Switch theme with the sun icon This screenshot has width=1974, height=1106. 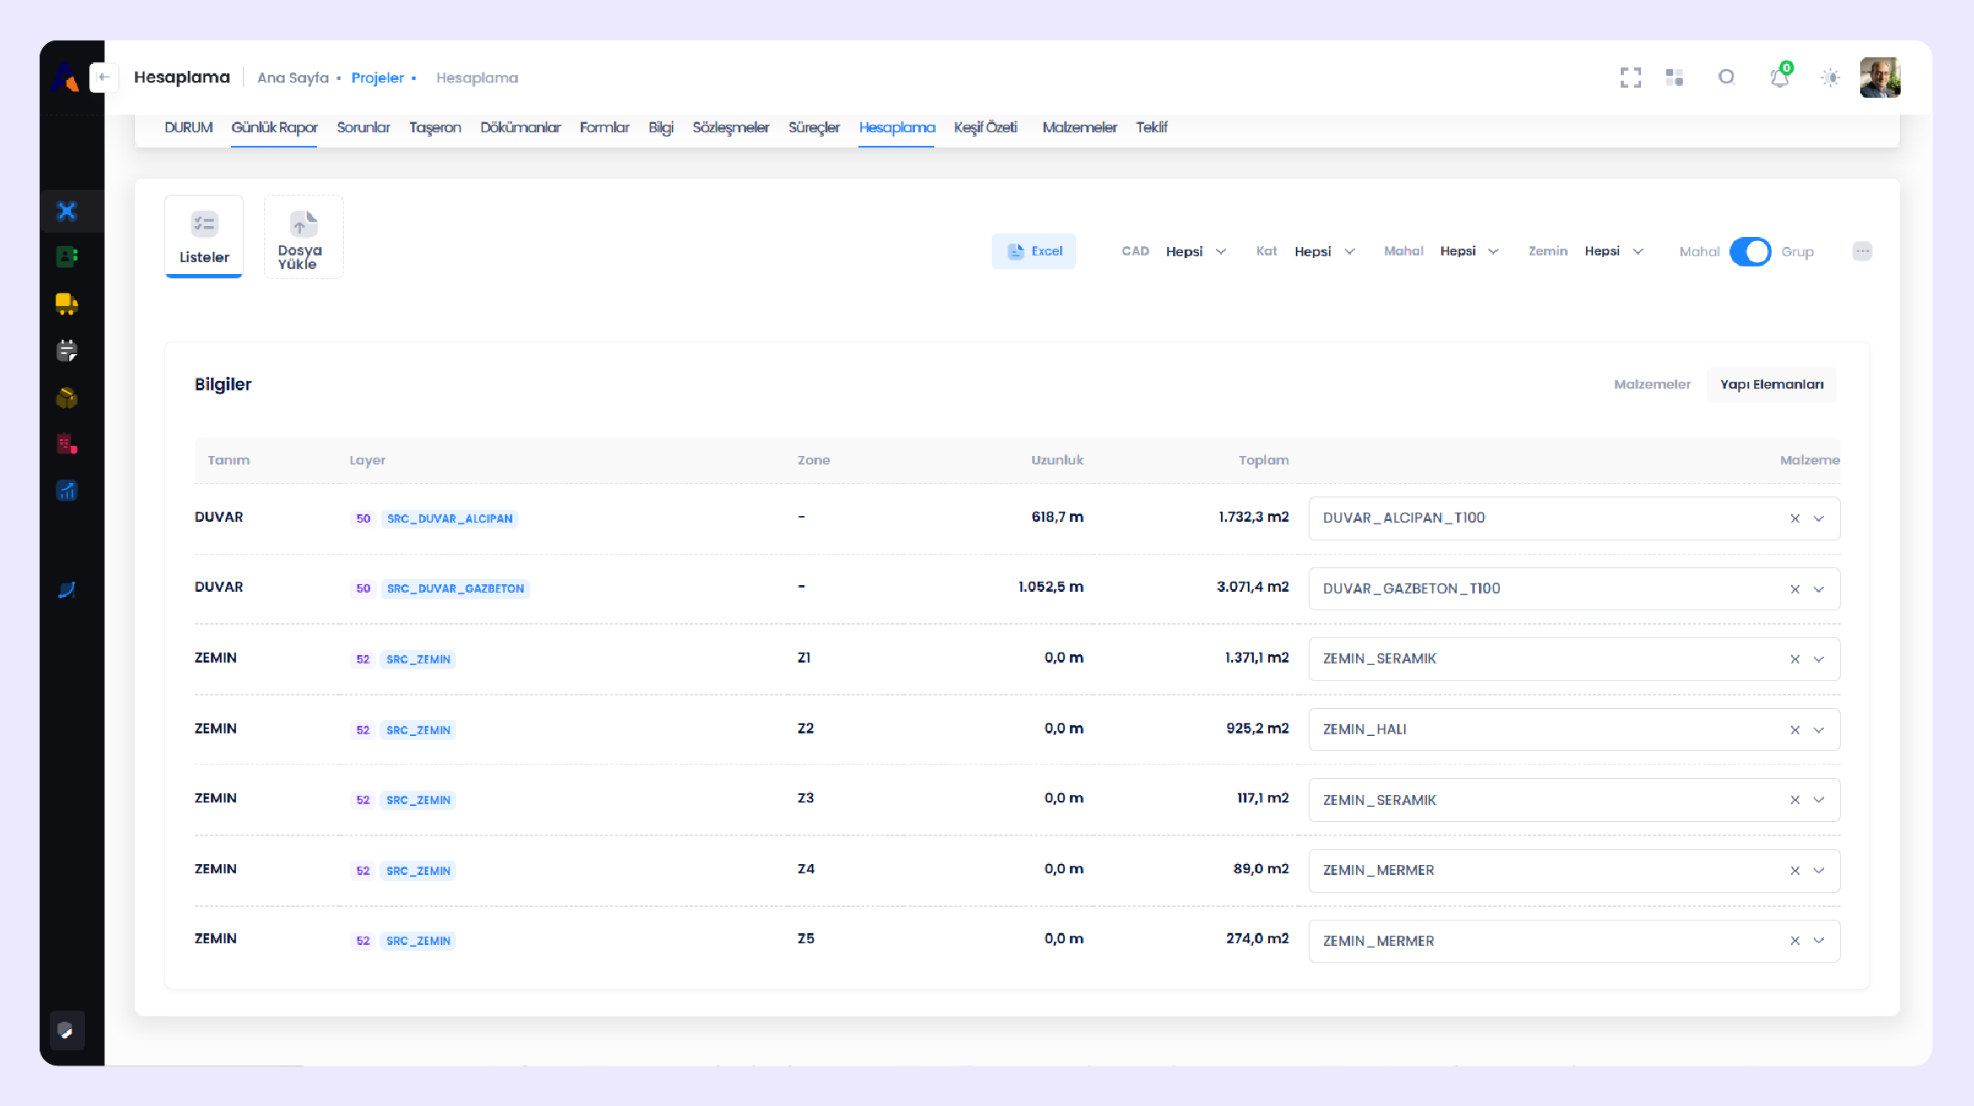coord(1830,78)
